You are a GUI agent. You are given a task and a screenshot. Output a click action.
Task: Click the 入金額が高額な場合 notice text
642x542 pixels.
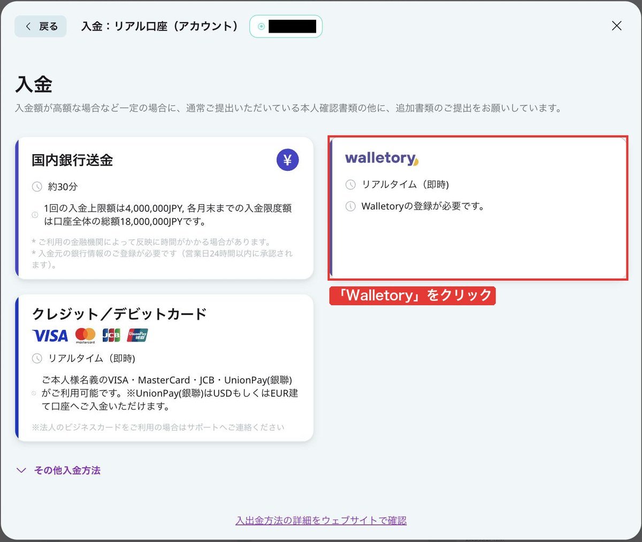[x=289, y=108]
